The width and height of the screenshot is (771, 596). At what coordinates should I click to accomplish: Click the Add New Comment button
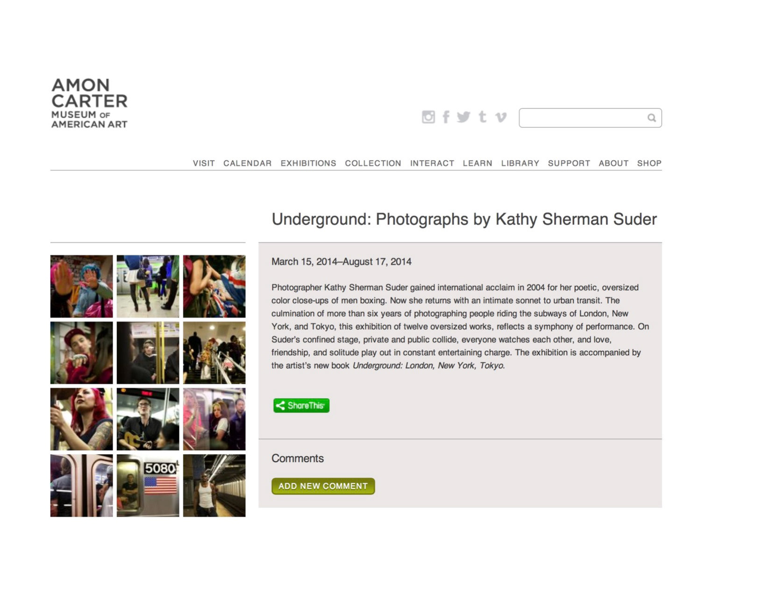(323, 486)
